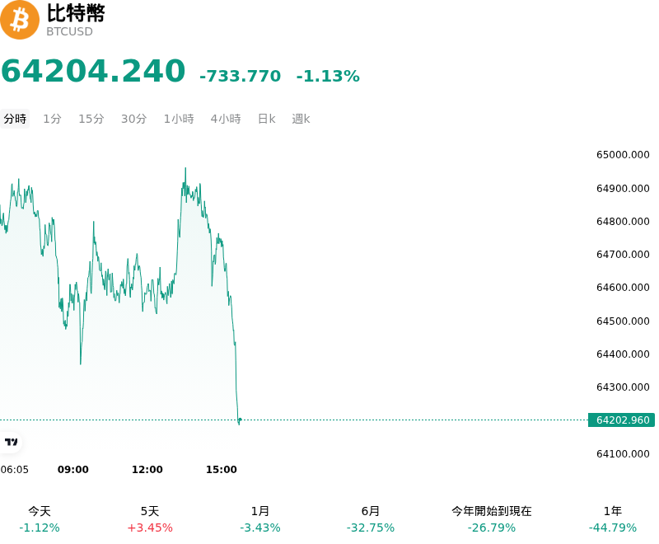Image resolution: width=659 pixels, height=544 pixels.
Task: Open the 今年開始到現在 year-to-date range
Action: click(x=491, y=519)
